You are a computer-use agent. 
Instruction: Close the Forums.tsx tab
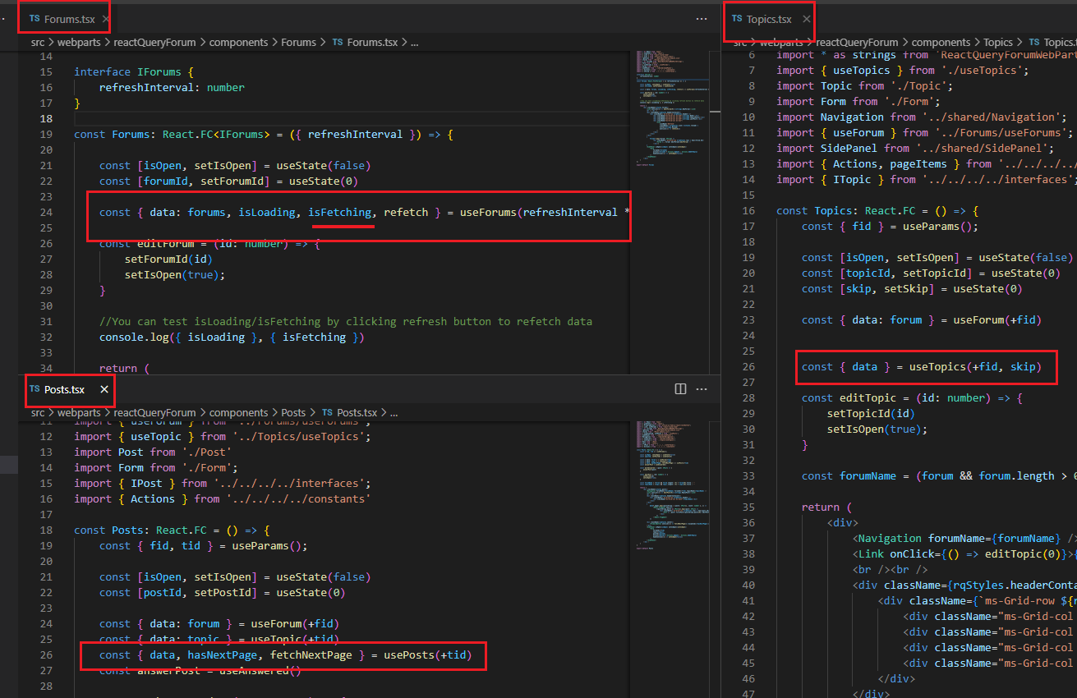point(104,18)
